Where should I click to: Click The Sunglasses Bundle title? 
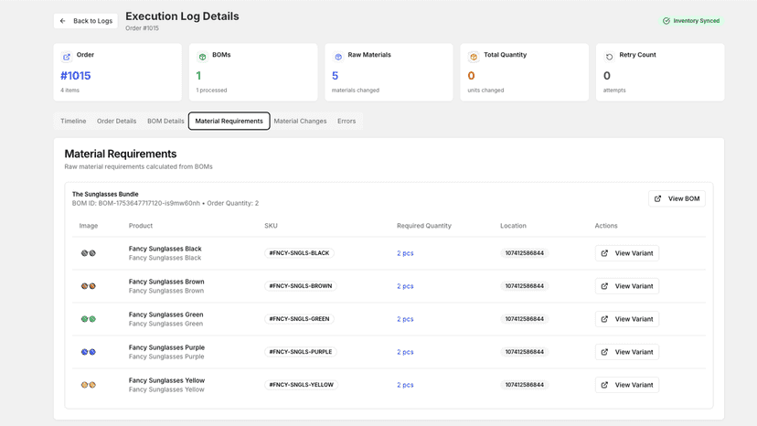coord(105,194)
